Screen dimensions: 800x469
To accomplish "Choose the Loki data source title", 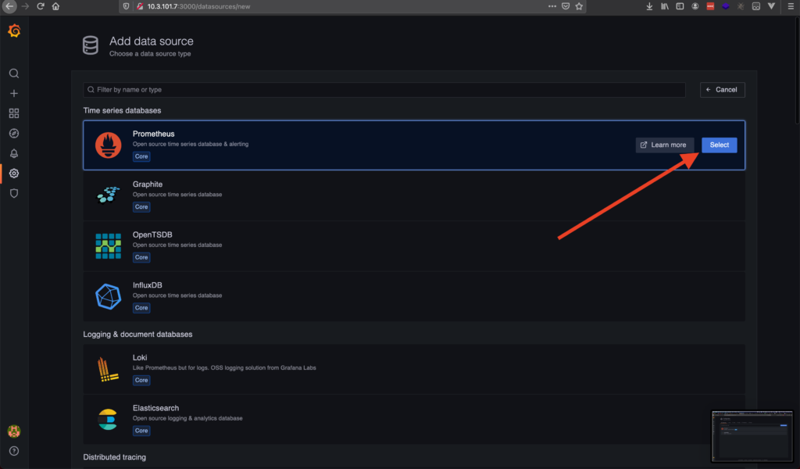I will click(140, 358).
